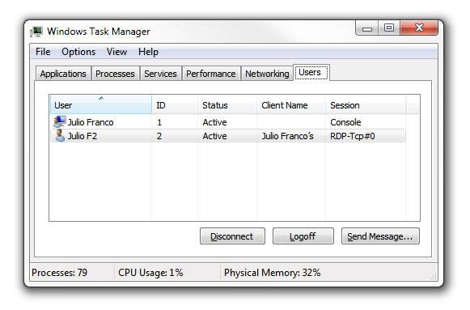Sort by the Session column header
Screen dimensions: 470x310
pos(366,104)
